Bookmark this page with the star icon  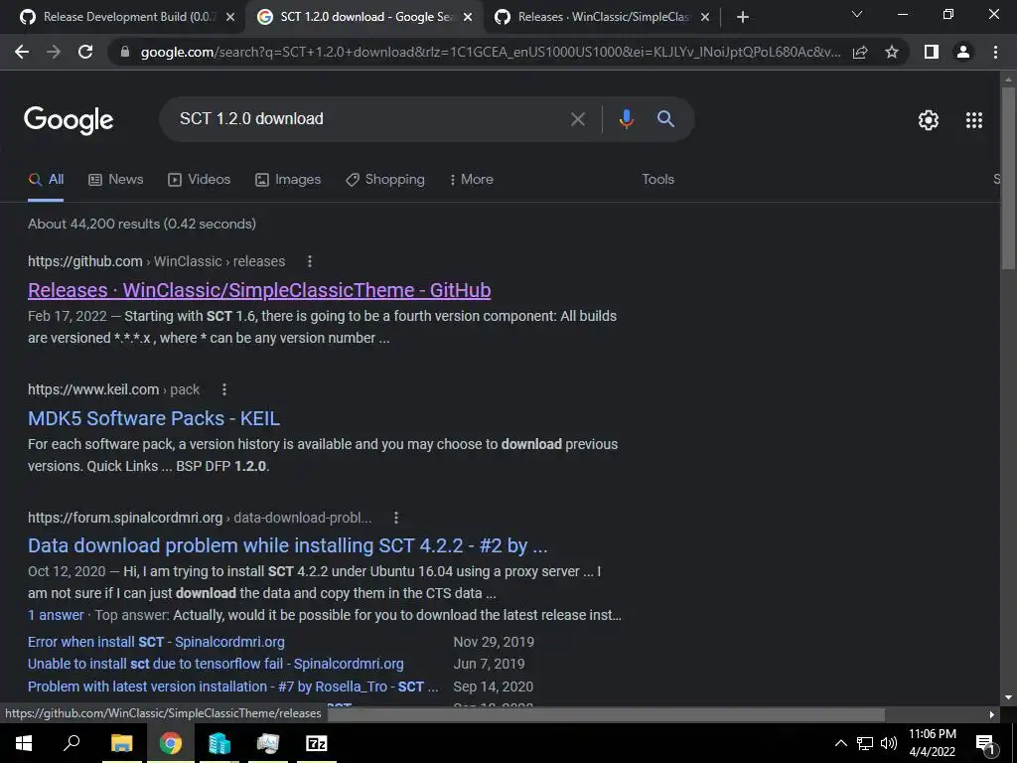[892, 53]
